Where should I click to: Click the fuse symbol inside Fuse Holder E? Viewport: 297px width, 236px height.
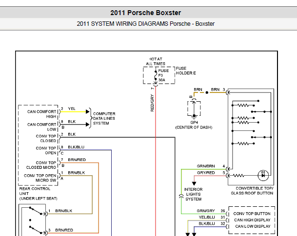(156, 75)
